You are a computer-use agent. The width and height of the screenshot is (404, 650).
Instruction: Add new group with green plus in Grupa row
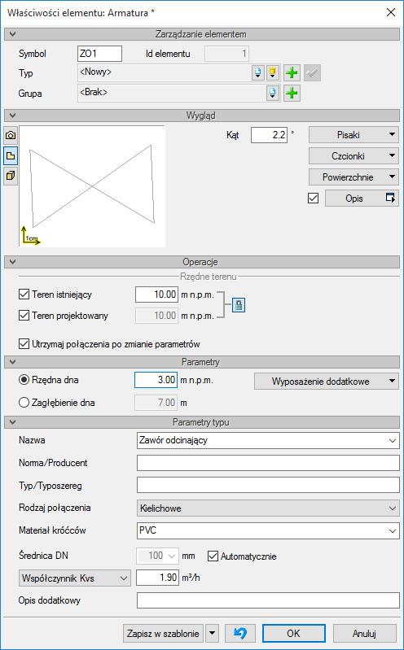[x=292, y=94]
